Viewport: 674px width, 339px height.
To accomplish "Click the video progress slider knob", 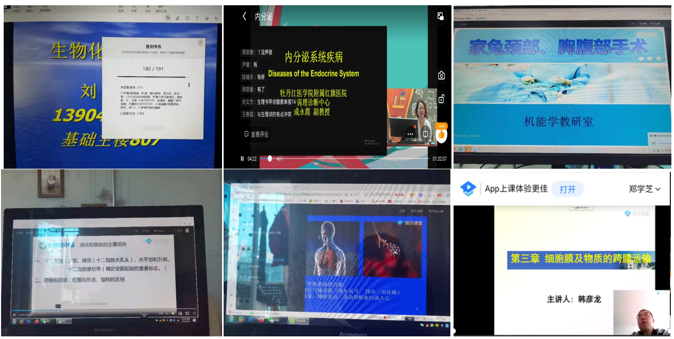I will click(269, 158).
